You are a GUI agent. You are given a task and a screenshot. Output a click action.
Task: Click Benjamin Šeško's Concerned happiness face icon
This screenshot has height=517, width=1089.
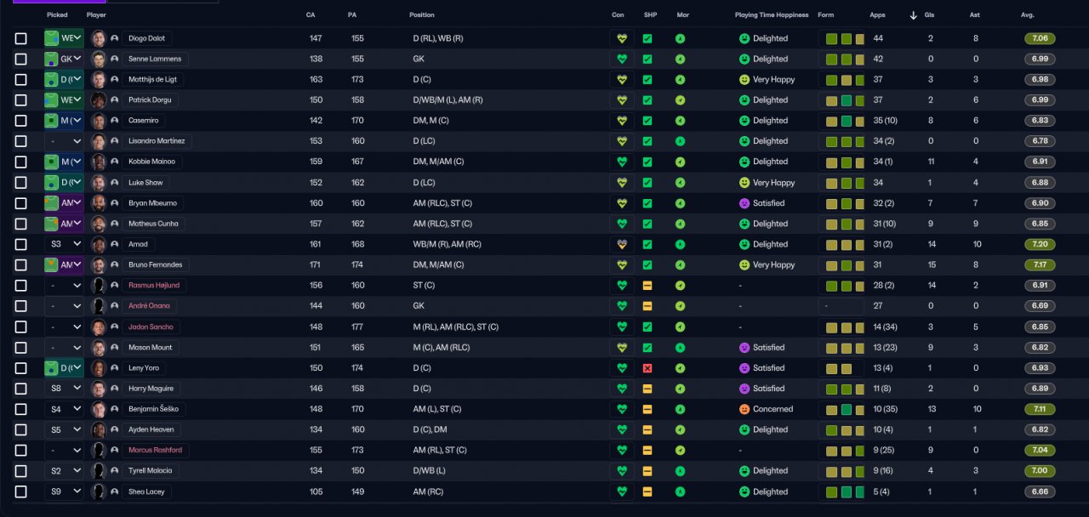pos(744,409)
